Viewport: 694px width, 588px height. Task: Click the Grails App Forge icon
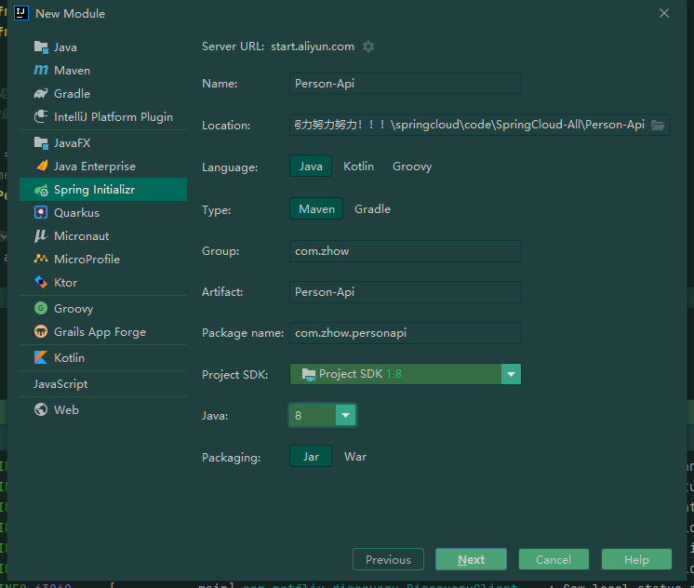(41, 331)
